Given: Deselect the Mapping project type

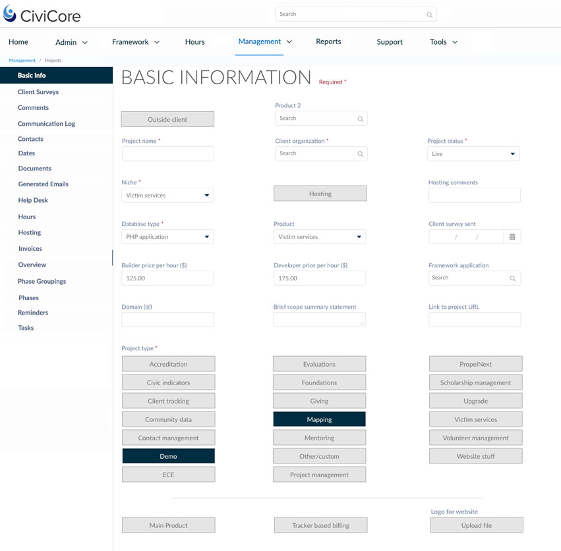Looking at the screenshot, I should [319, 419].
